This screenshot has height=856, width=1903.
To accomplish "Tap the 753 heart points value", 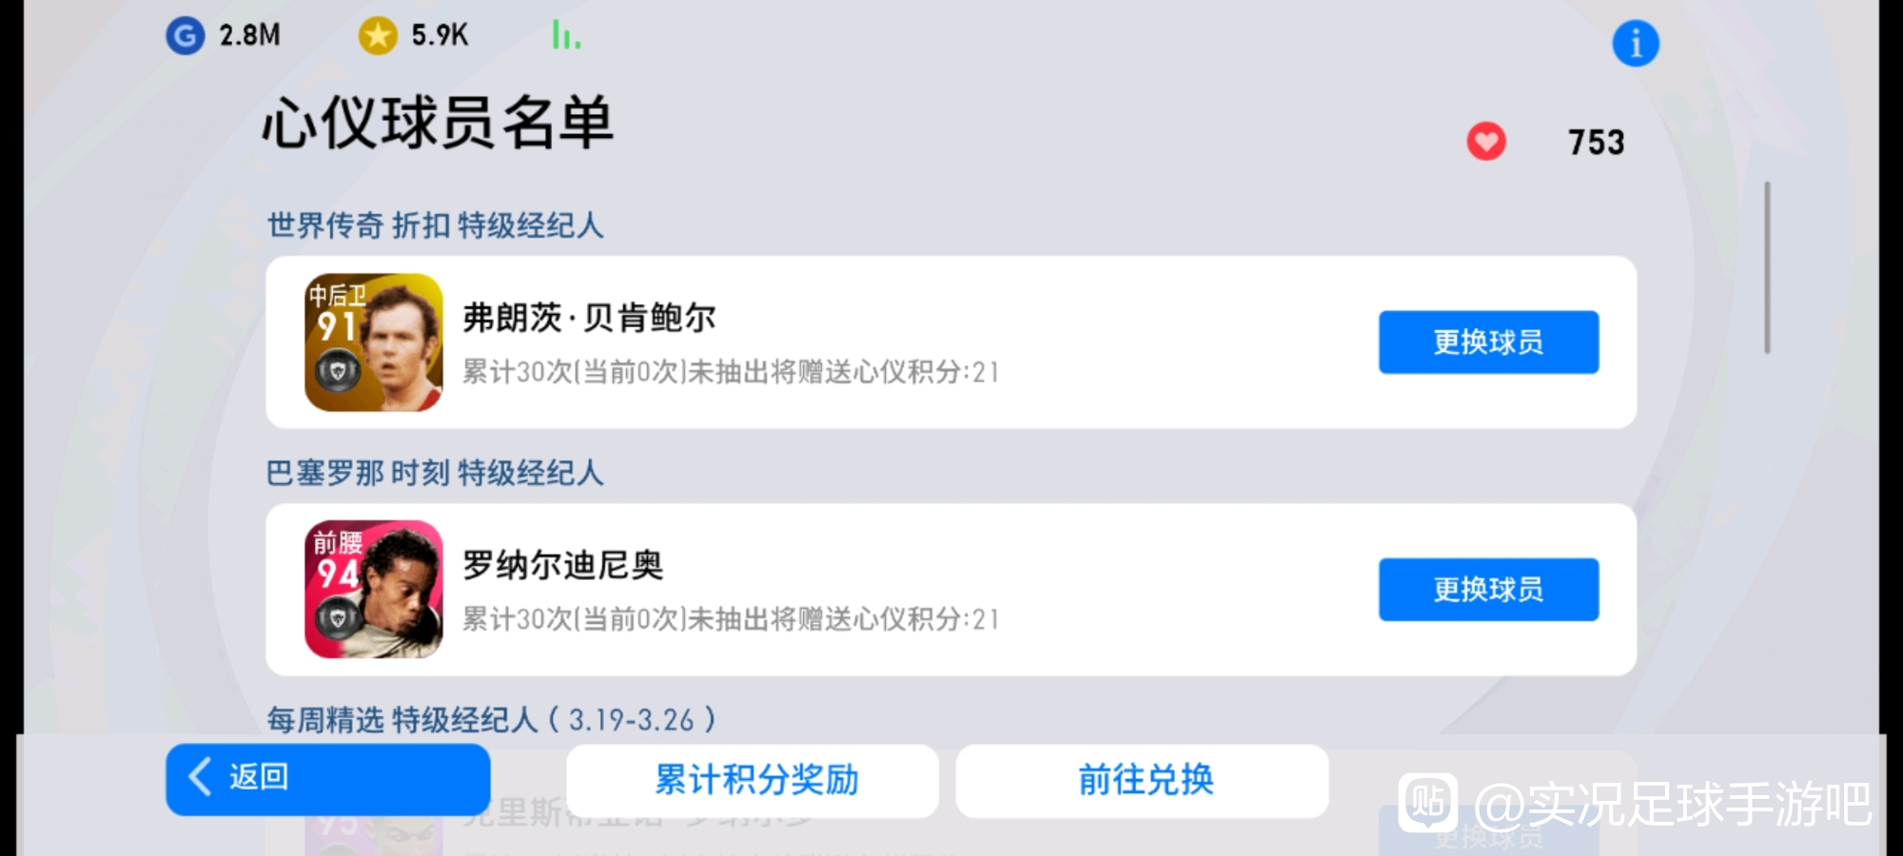I will [x=1596, y=142].
